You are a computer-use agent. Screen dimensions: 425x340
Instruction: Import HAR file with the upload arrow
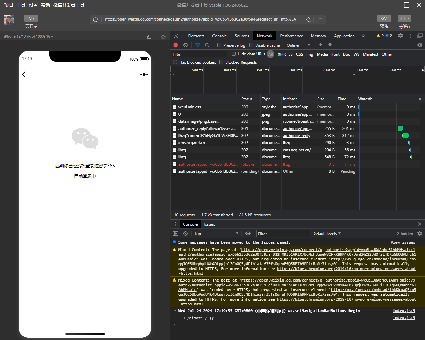pyautogui.click(x=320, y=45)
